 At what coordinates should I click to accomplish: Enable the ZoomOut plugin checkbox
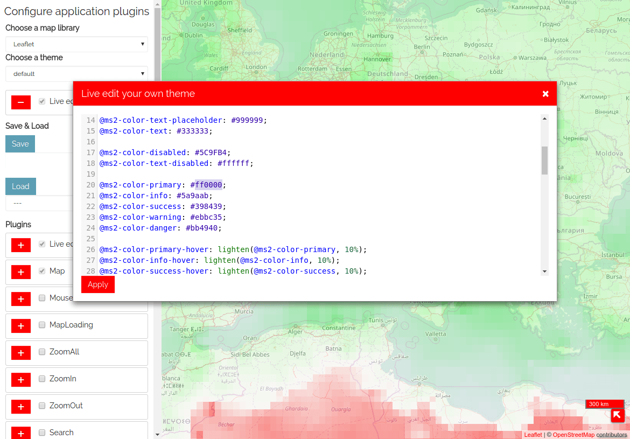(42, 406)
